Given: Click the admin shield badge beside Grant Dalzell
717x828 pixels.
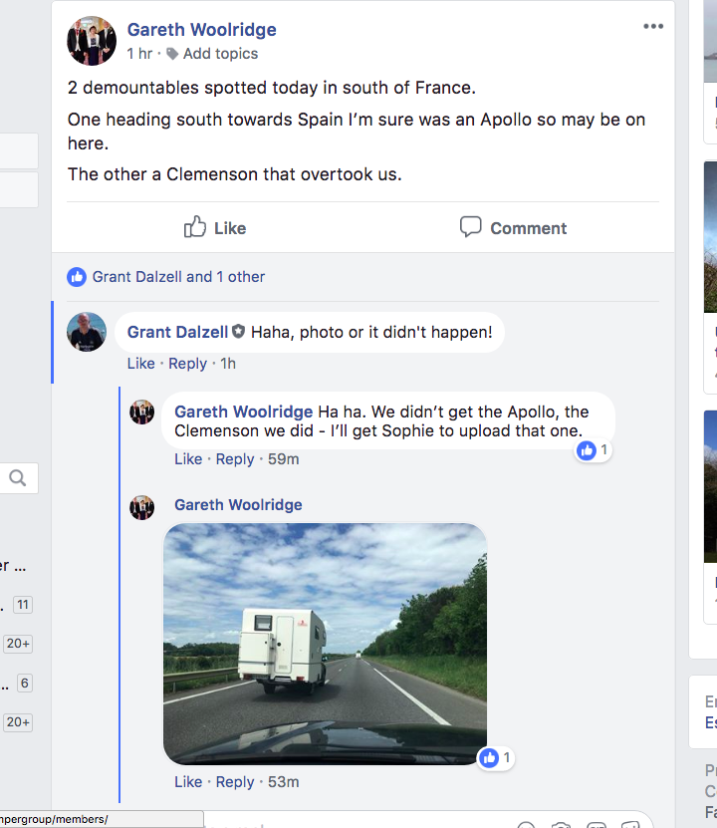Looking at the screenshot, I should click(x=238, y=332).
